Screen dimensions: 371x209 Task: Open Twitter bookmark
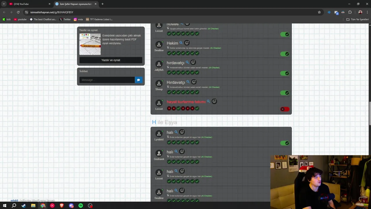point(65,19)
